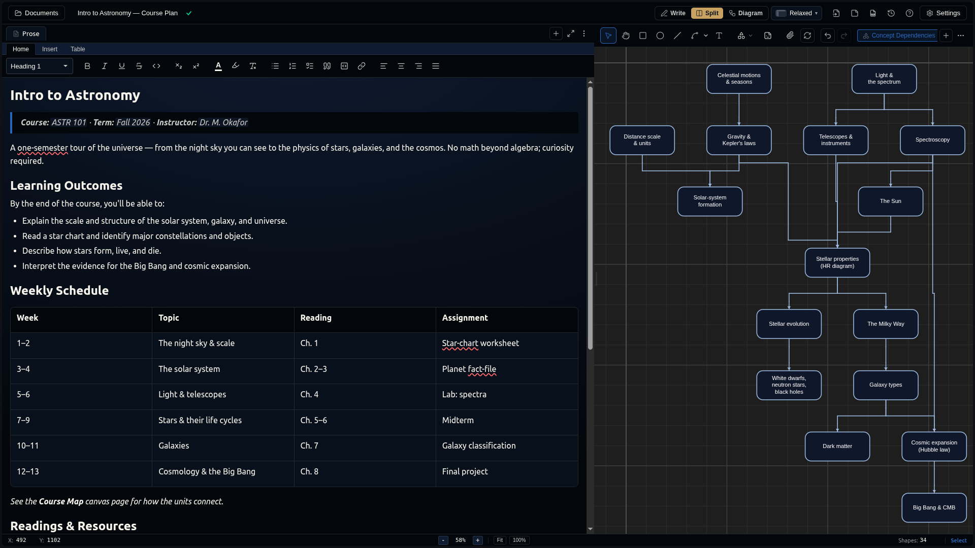The image size is (975, 548).
Task: Insert a hyperlink
Action: (x=362, y=66)
